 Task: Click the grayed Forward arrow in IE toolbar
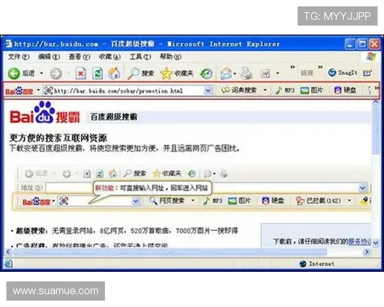pyautogui.click(x=56, y=73)
